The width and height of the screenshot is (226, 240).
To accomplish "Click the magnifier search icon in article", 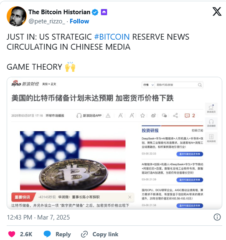I will 200,85.
